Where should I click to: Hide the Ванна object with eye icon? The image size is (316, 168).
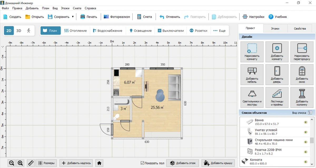click(305, 122)
